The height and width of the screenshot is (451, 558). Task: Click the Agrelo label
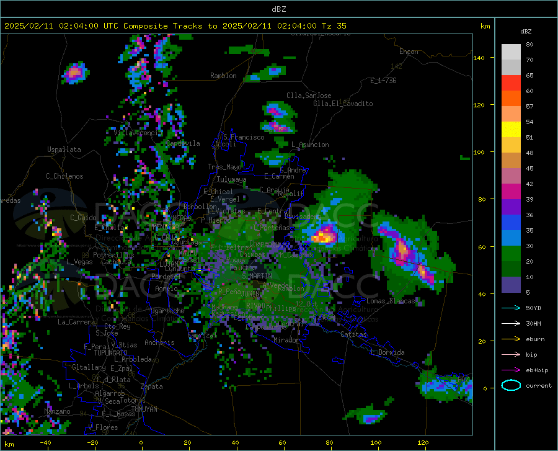[166, 288]
